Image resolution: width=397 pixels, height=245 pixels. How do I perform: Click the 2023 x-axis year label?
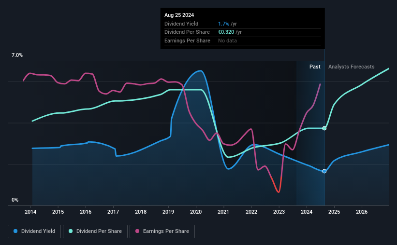click(x=279, y=212)
